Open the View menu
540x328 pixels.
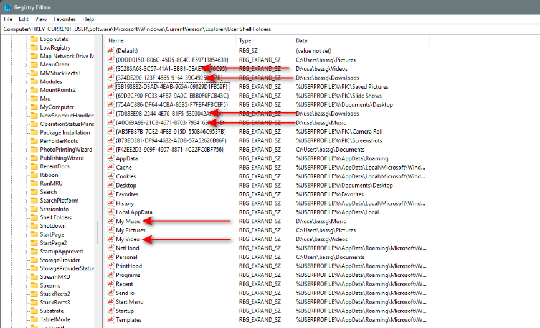pos(40,19)
